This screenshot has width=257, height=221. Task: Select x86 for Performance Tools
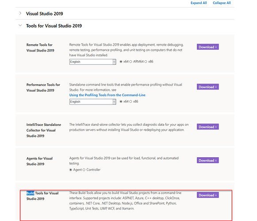click(130, 101)
